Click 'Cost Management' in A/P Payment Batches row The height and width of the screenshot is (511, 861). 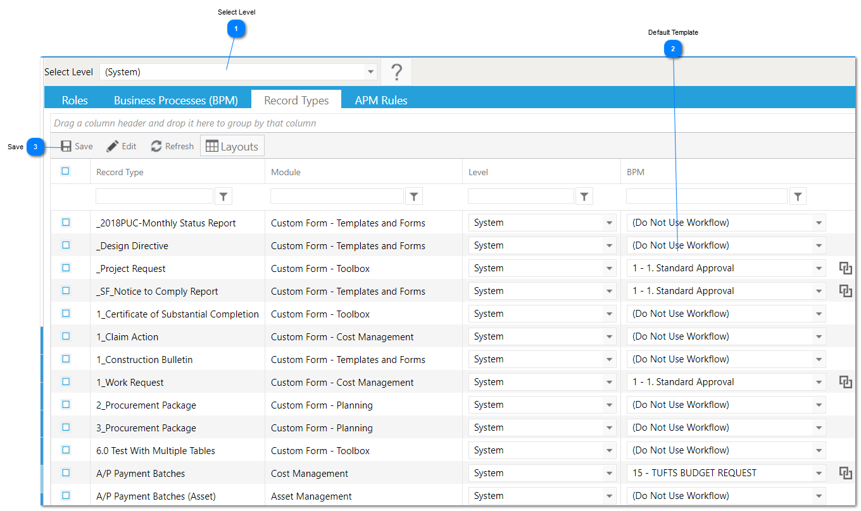[x=310, y=474]
